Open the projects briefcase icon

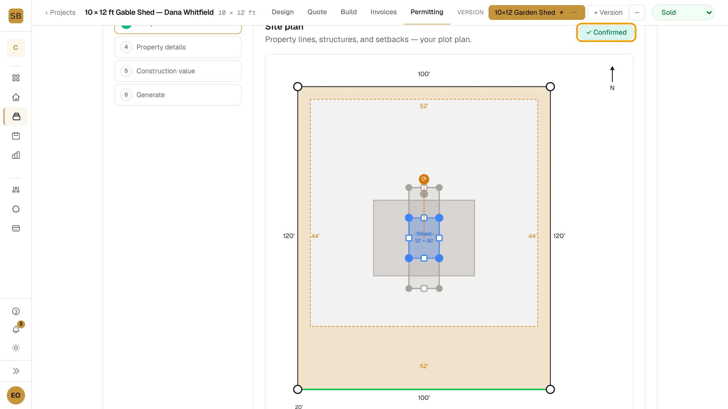[x=16, y=116]
